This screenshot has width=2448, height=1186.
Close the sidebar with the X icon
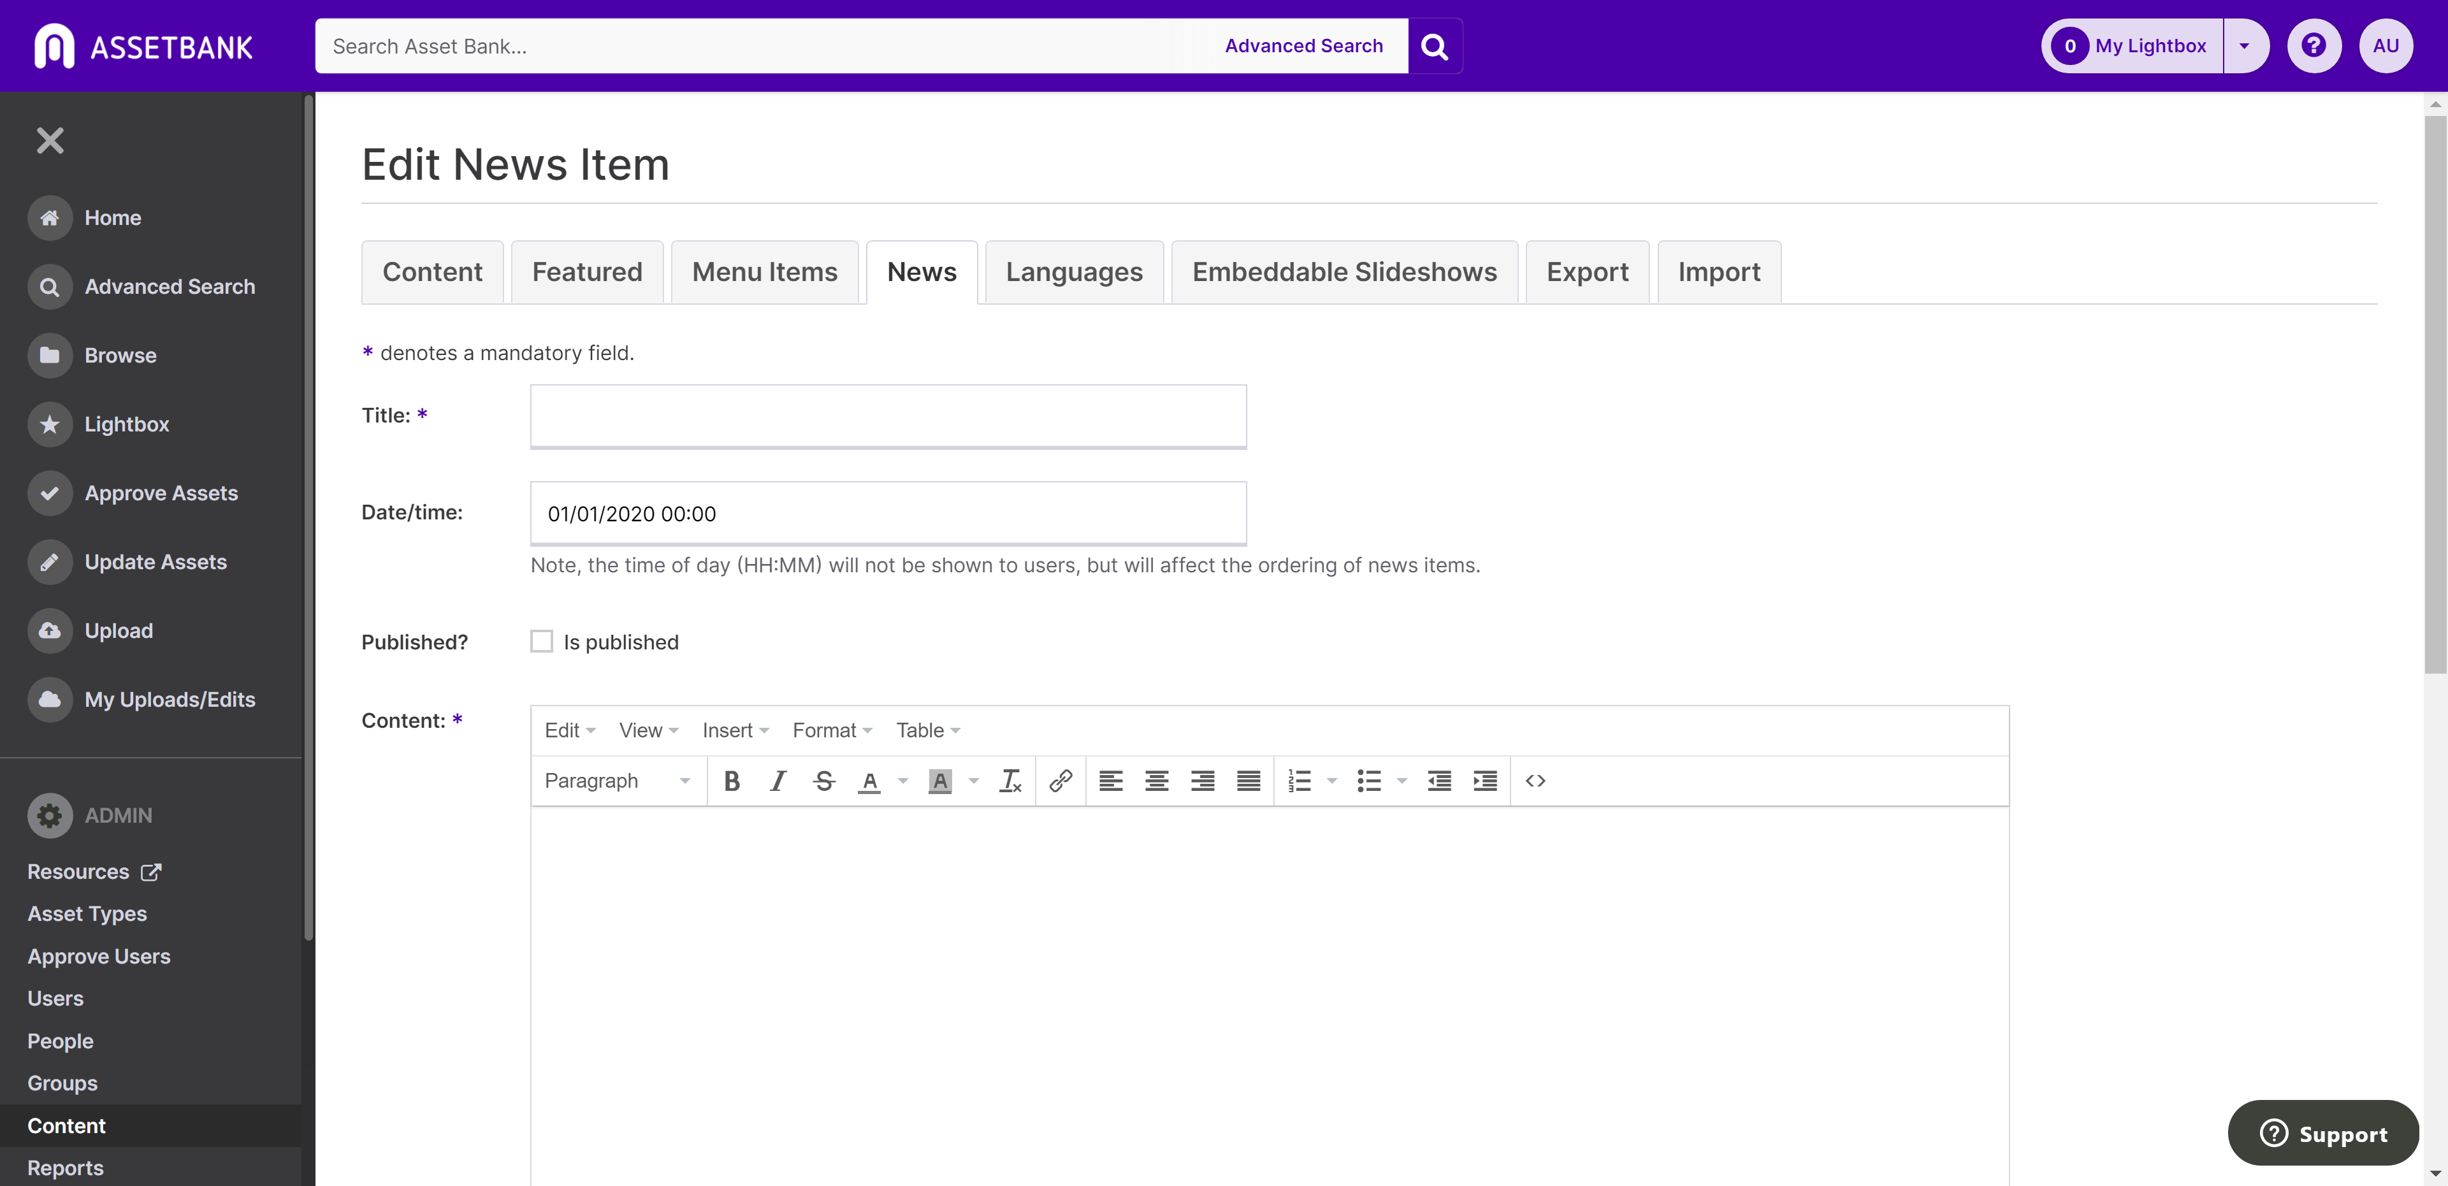point(50,141)
